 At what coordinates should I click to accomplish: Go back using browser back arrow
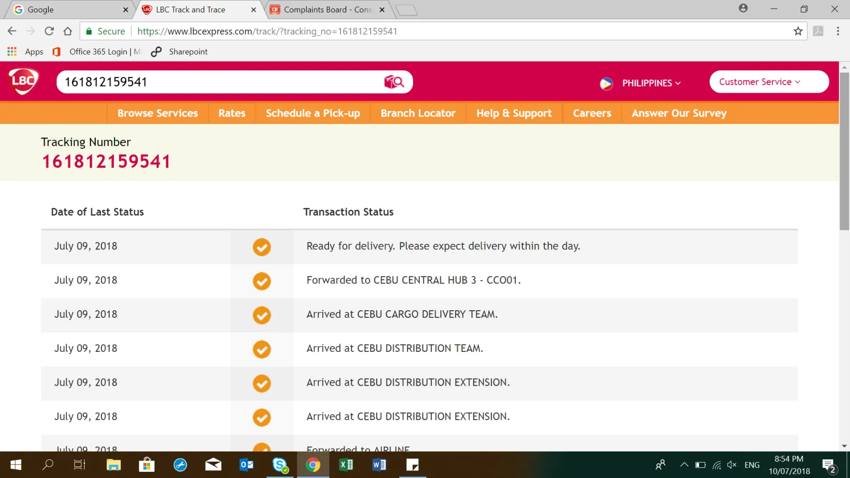pos(12,31)
